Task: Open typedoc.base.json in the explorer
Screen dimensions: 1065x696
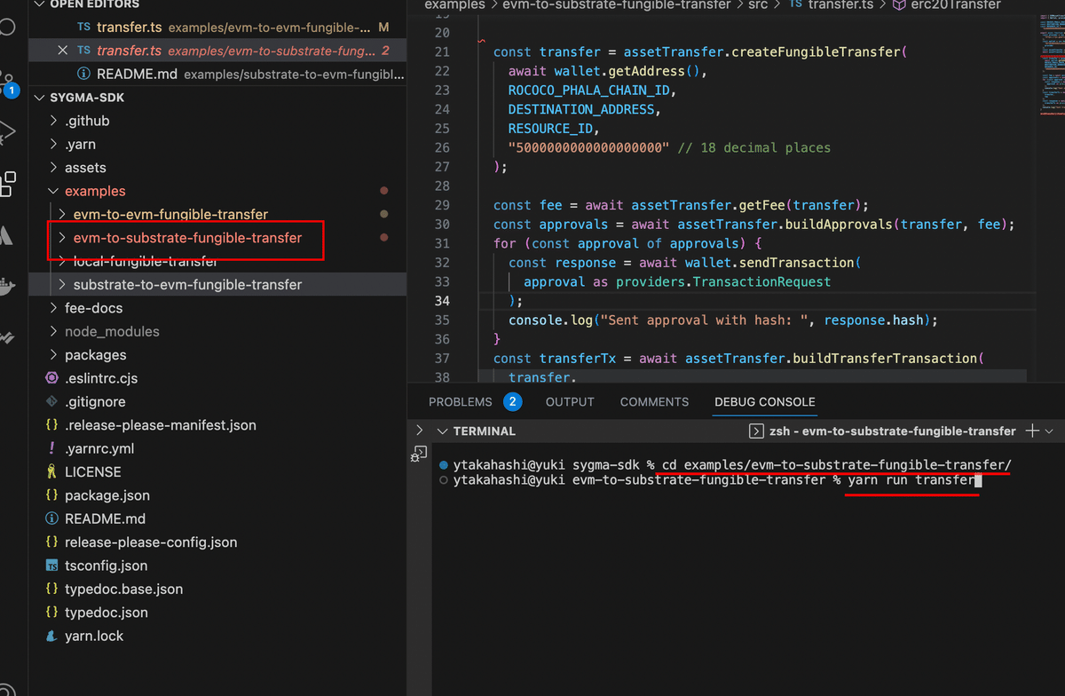Action: coord(123,589)
